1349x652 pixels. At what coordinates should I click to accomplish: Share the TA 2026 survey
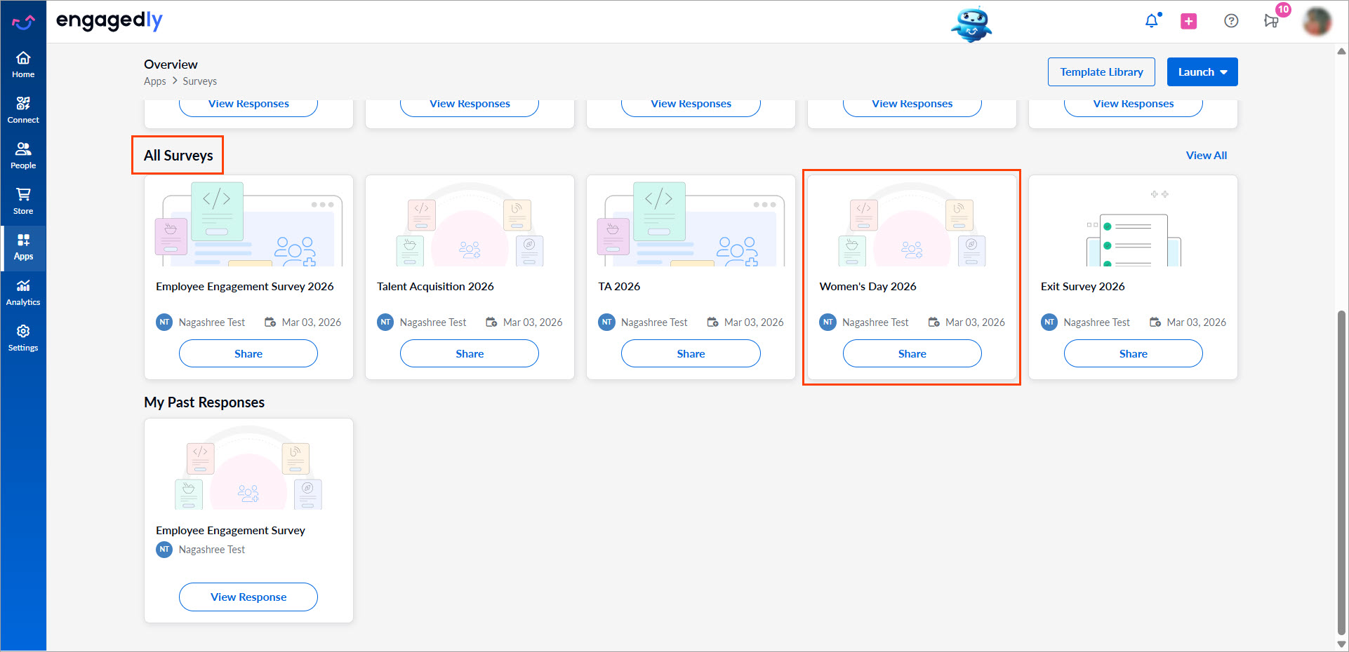691,353
